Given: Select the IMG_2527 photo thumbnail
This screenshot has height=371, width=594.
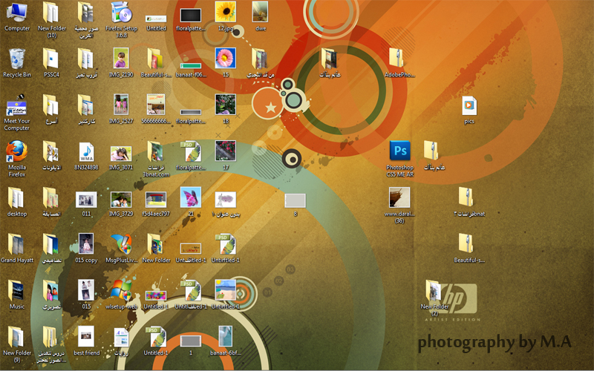Looking at the screenshot, I should click(x=121, y=105).
